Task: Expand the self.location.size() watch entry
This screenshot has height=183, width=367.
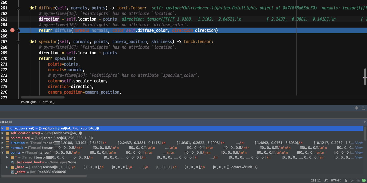Action: click(x=3, y=133)
